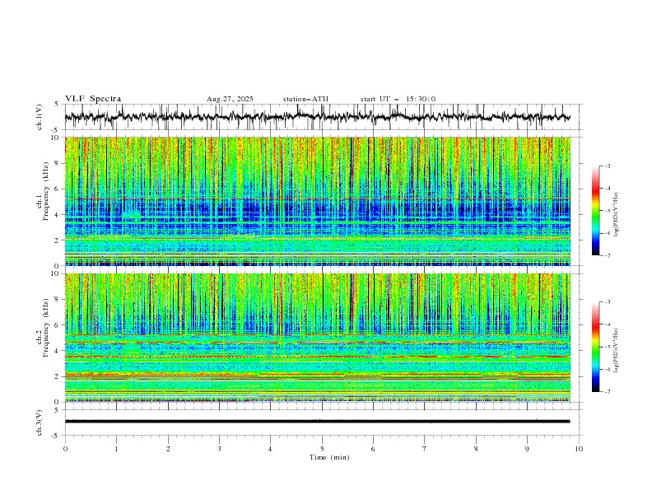Click the lower colorbar 'log(PSD)(V²/Hz)' label
Screen dimensions: 652x504
[x=616, y=350]
